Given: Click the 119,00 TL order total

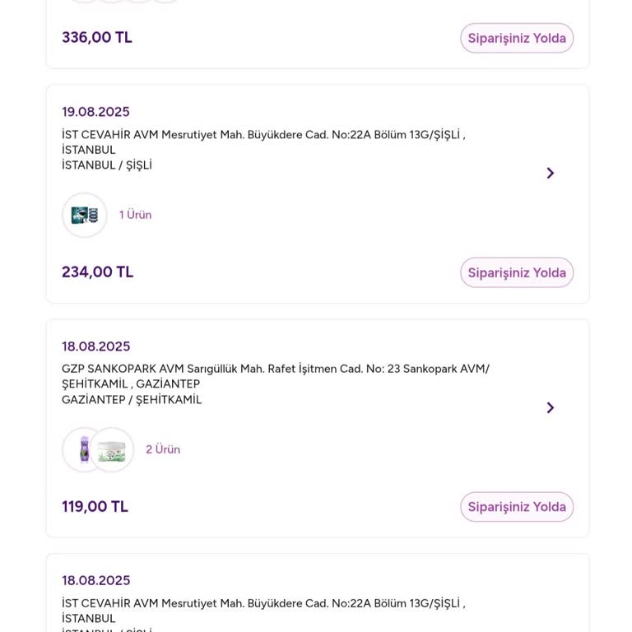Looking at the screenshot, I should click(95, 506).
